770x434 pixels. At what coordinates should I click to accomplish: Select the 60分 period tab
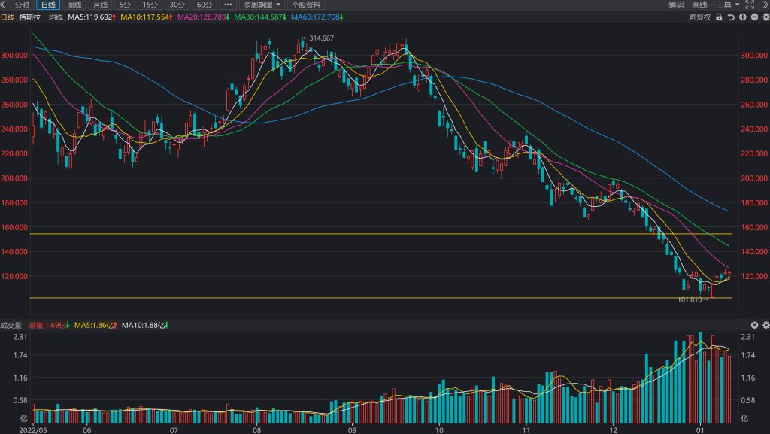[x=204, y=5]
